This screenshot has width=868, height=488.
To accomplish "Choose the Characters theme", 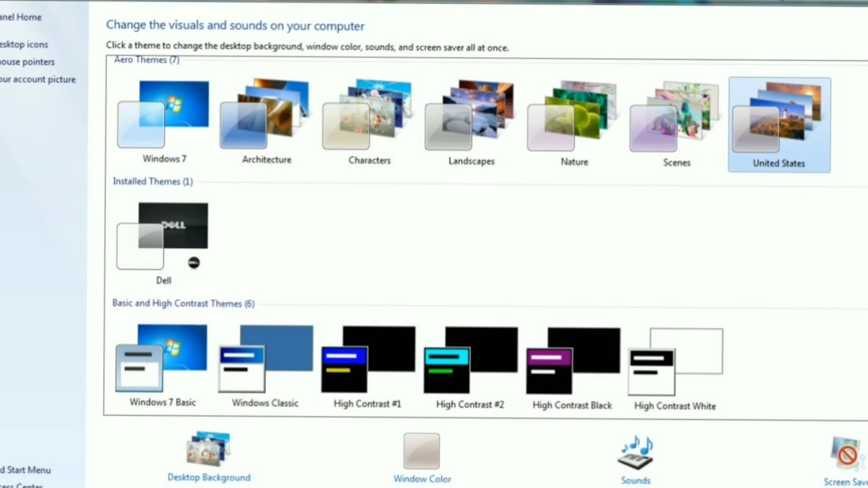I will click(x=369, y=123).
